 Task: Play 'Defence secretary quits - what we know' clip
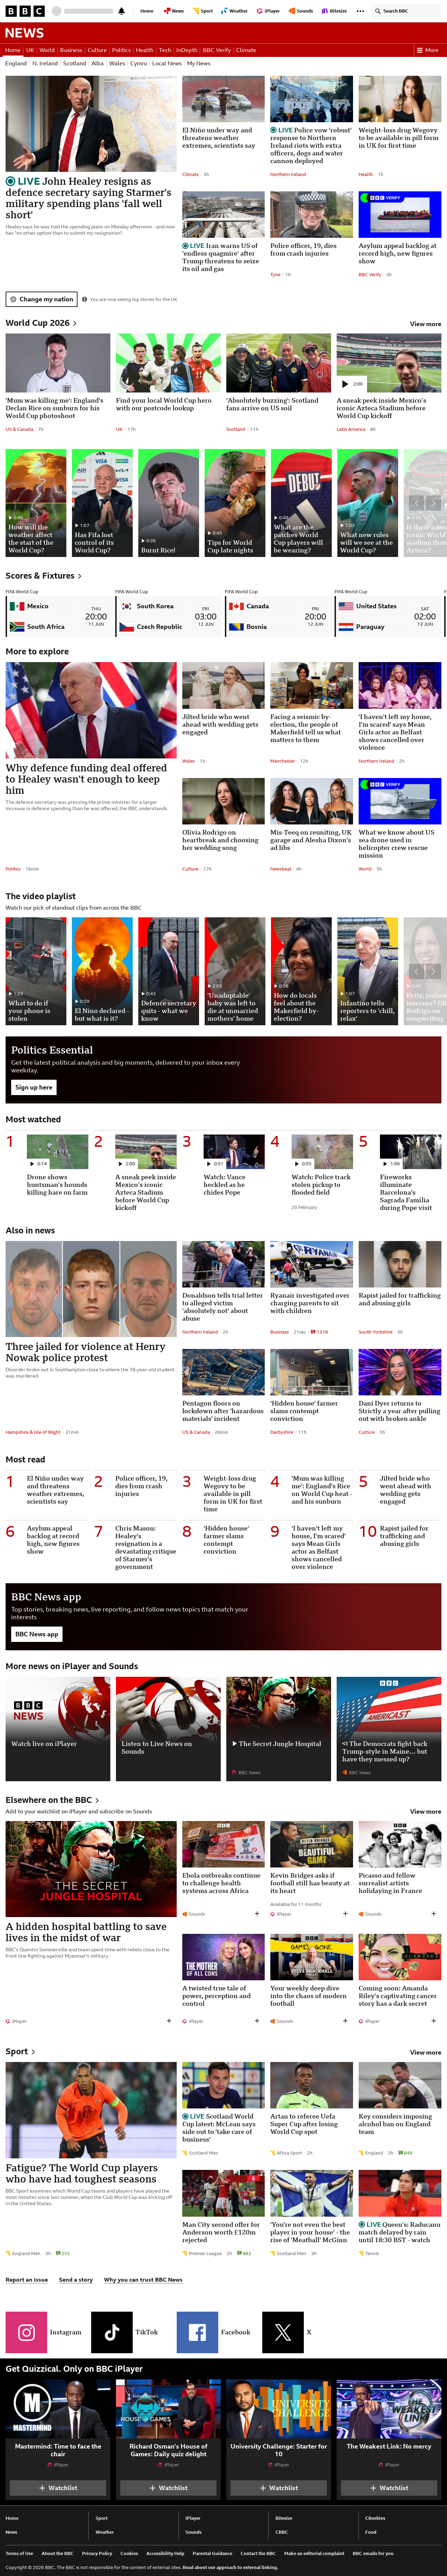tap(168, 971)
